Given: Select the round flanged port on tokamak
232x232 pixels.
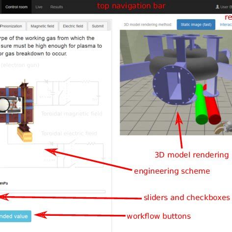Looking at the screenshot, I should (174, 84).
